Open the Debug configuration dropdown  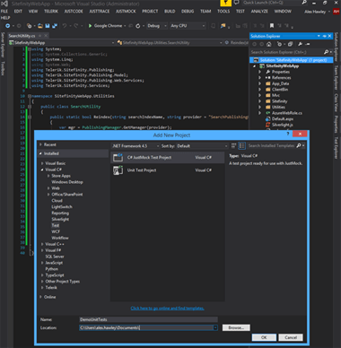[x=157, y=26]
